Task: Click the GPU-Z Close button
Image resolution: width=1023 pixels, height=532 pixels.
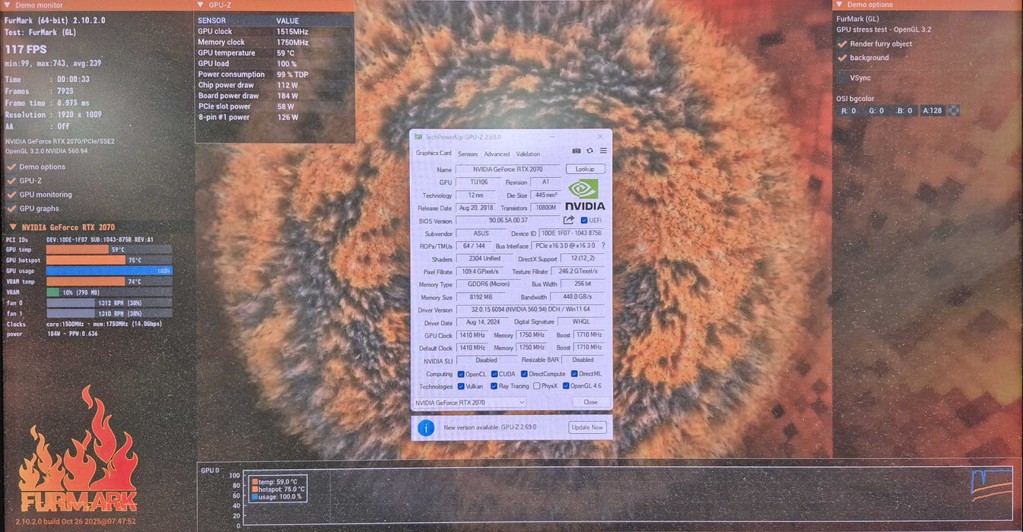Action: [x=590, y=402]
